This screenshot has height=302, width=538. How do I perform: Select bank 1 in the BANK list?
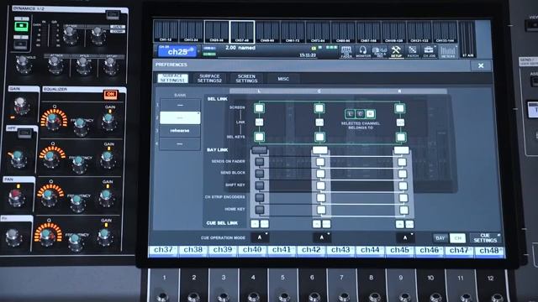(180, 105)
